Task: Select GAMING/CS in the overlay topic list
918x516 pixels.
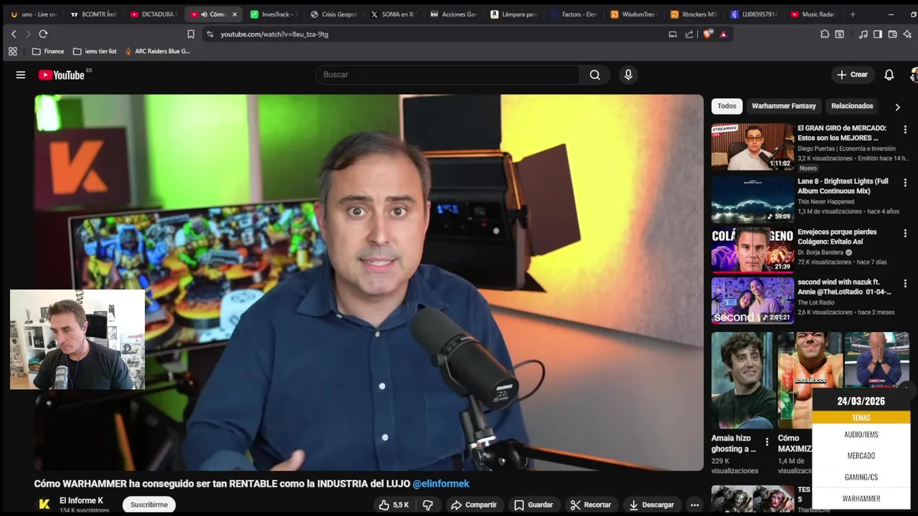Action: 861,477
